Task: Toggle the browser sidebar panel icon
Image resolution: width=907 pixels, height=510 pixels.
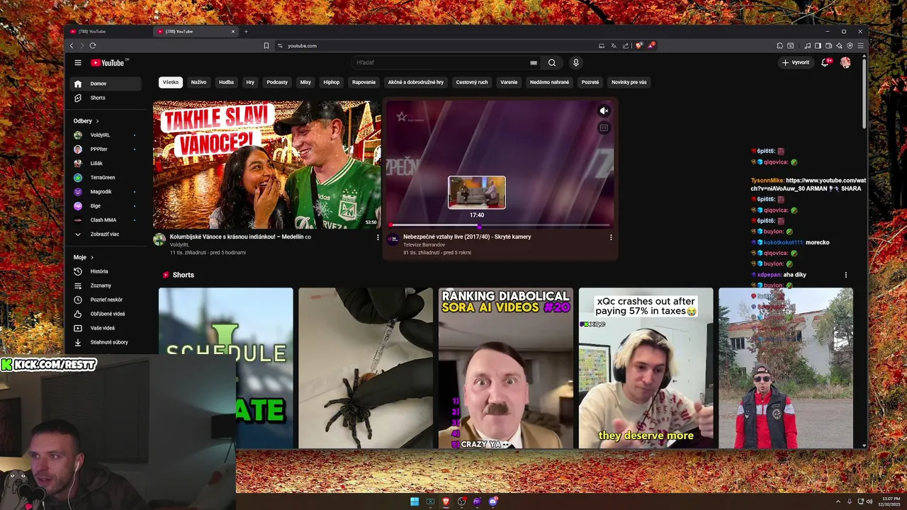Action: [818, 45]
